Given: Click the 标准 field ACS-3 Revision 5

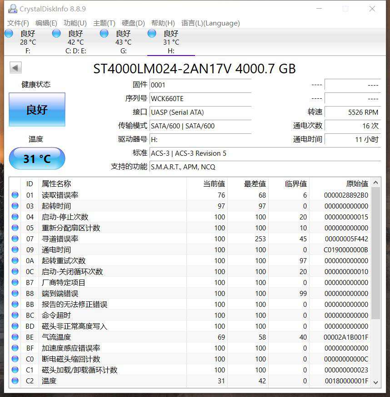Looking at the screenshot, I should tap(265, 153).
